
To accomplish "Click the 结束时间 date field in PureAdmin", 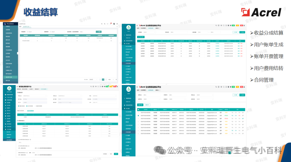I will pyautogui.click(x=57, y=32).
